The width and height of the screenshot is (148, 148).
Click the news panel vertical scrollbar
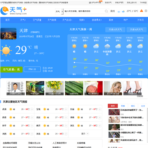click(x=147, y=115)
